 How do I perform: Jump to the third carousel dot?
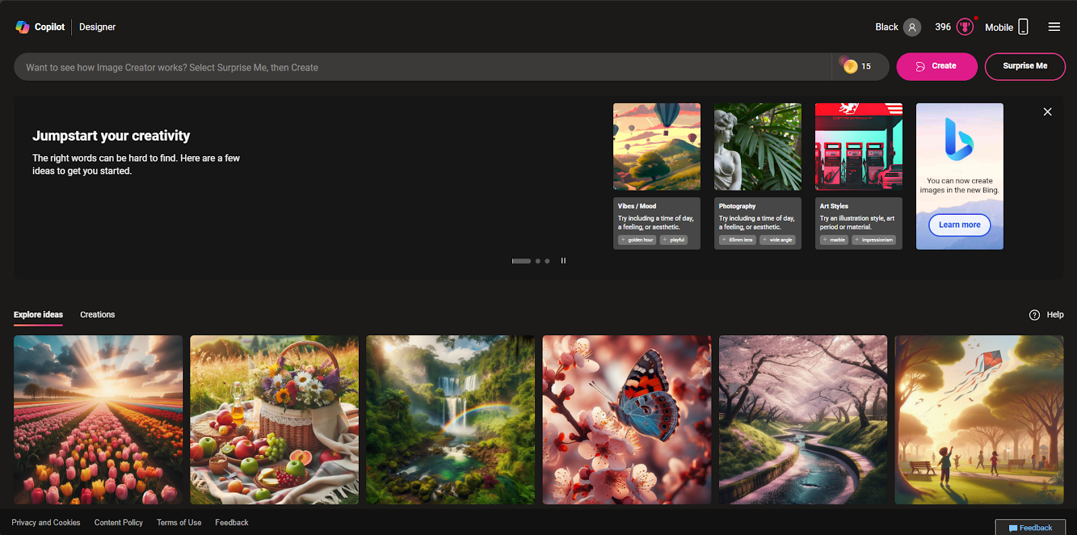[x=547, y=261]
